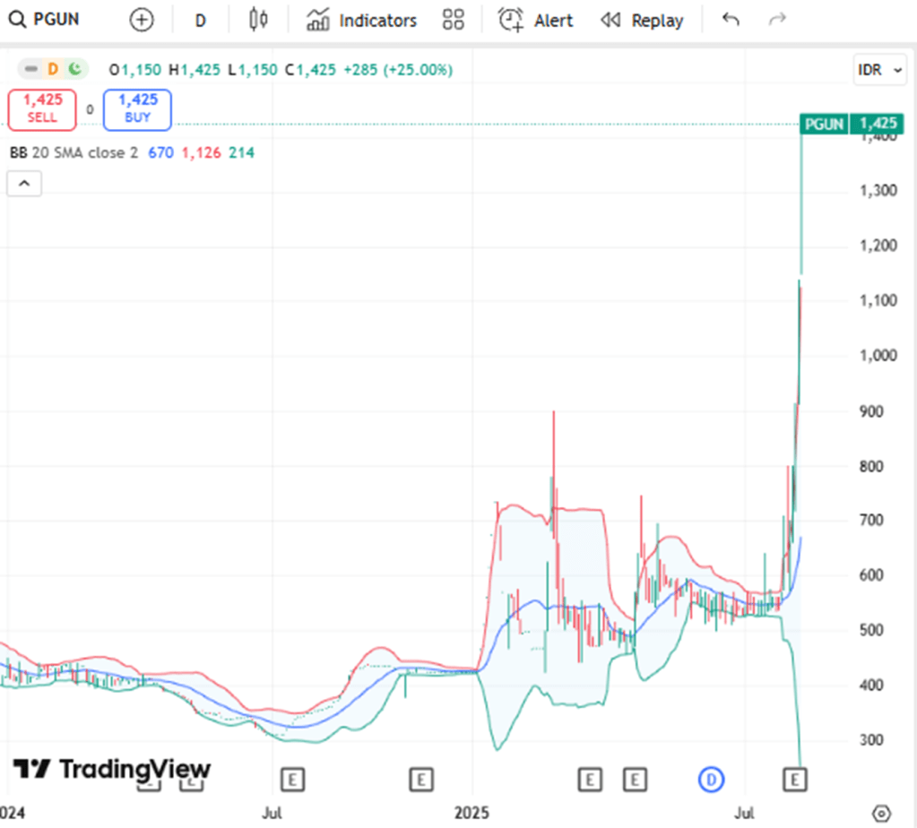Click the blue dividend D marker
Image resolution: width=917 pixels, height=828 pixels.
pos(712,780)
